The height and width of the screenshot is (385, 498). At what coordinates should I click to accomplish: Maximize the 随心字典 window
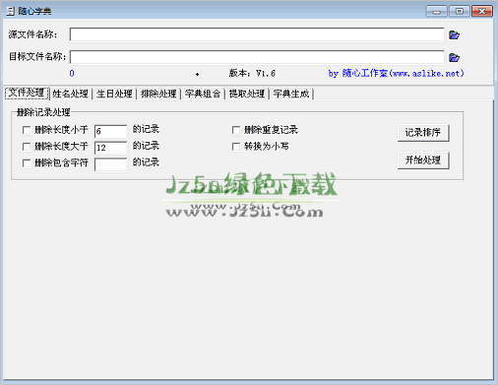[x=459, y=11]
